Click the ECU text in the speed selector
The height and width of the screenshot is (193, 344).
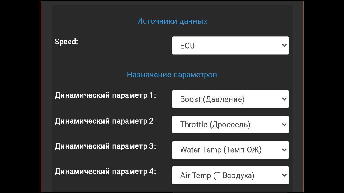187,46
